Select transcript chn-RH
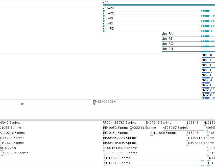 pyautogui.click(x=167, y=49)
